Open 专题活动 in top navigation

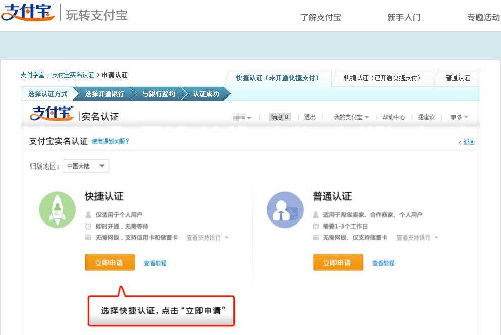click(484, 17)
